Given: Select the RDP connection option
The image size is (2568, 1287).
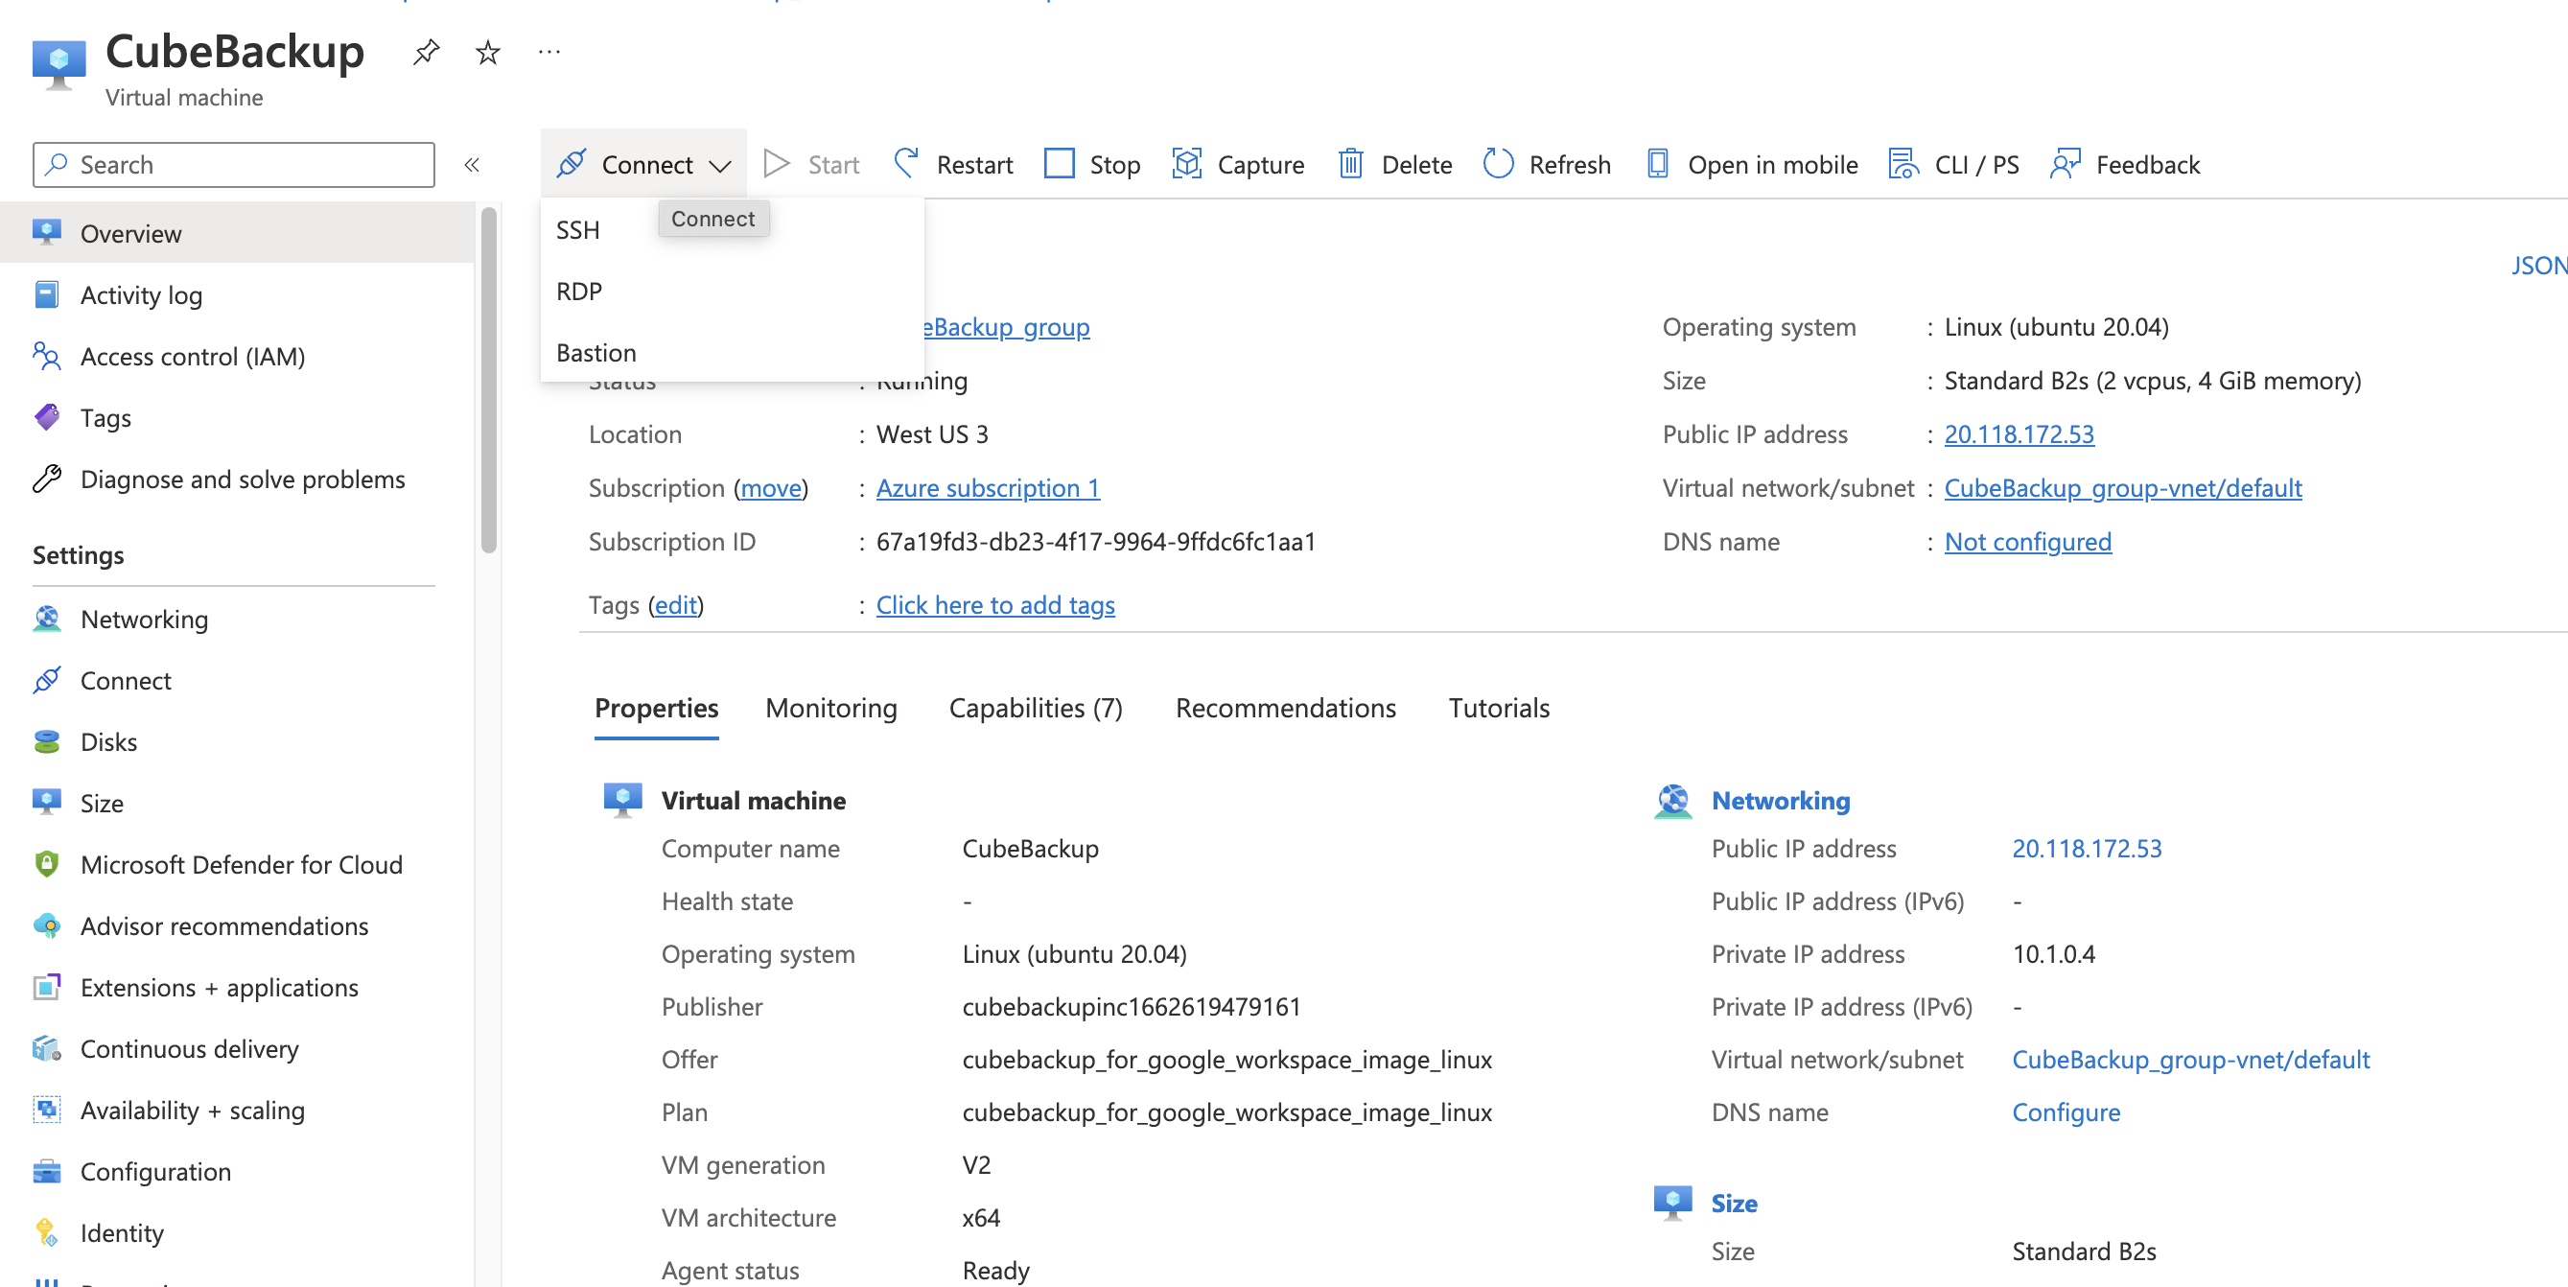Looking at the screenshot, I should coord(579,291).
